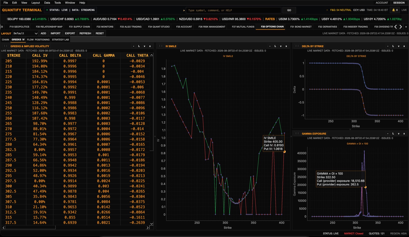
Task: Click the REFRESH button
Action: pos(85,33)
